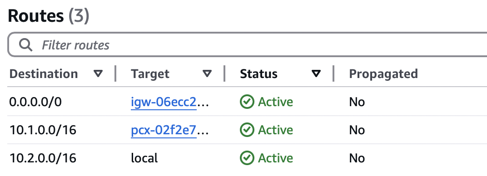Click the Status column header label

point(259,74)
